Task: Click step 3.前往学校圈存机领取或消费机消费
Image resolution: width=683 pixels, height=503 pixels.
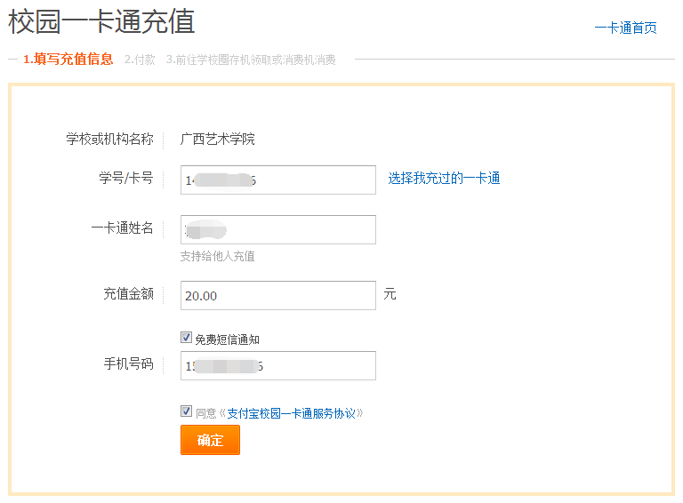Action: (251, 60)
